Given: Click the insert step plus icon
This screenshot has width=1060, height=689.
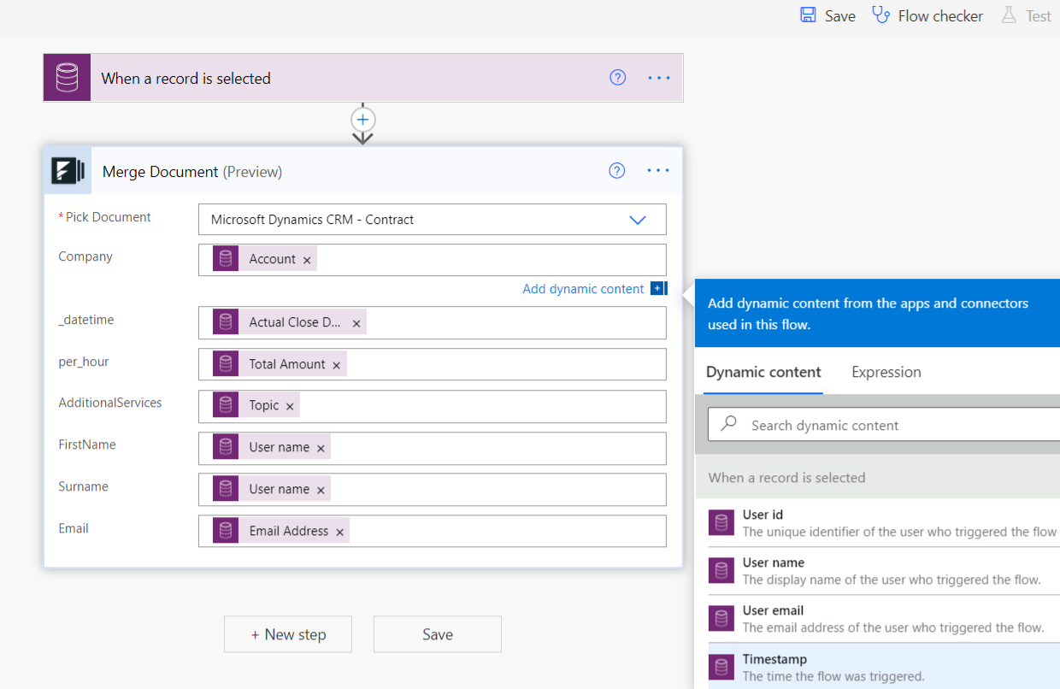Looking at the screenshot, I should (x=363, y=120).
